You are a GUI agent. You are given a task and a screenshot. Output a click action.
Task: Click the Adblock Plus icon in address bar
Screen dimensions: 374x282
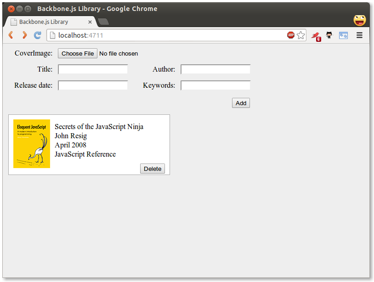pos(290,35)
